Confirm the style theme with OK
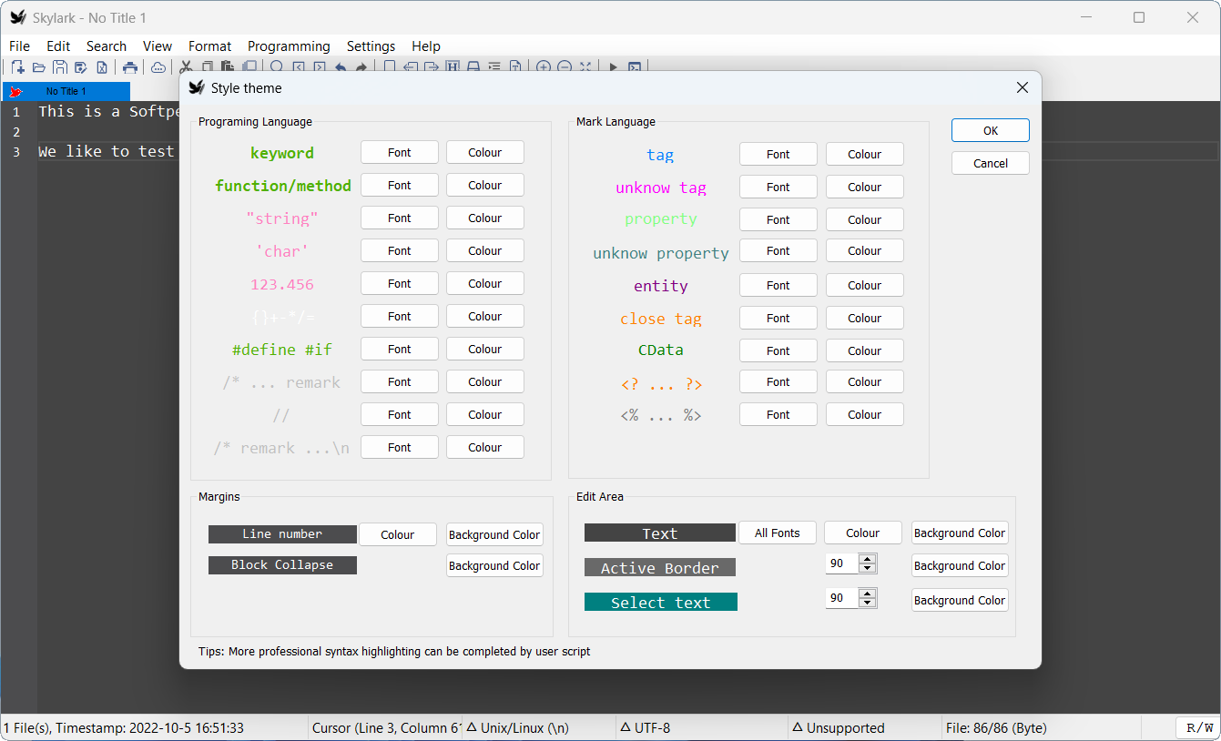 pos(991,130)
